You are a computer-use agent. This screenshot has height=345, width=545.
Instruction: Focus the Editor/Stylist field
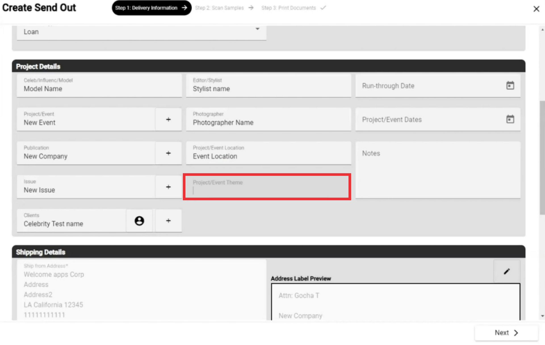269,85
